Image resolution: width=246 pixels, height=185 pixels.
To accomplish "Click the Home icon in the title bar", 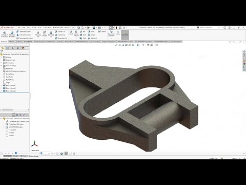I will 78,28.
